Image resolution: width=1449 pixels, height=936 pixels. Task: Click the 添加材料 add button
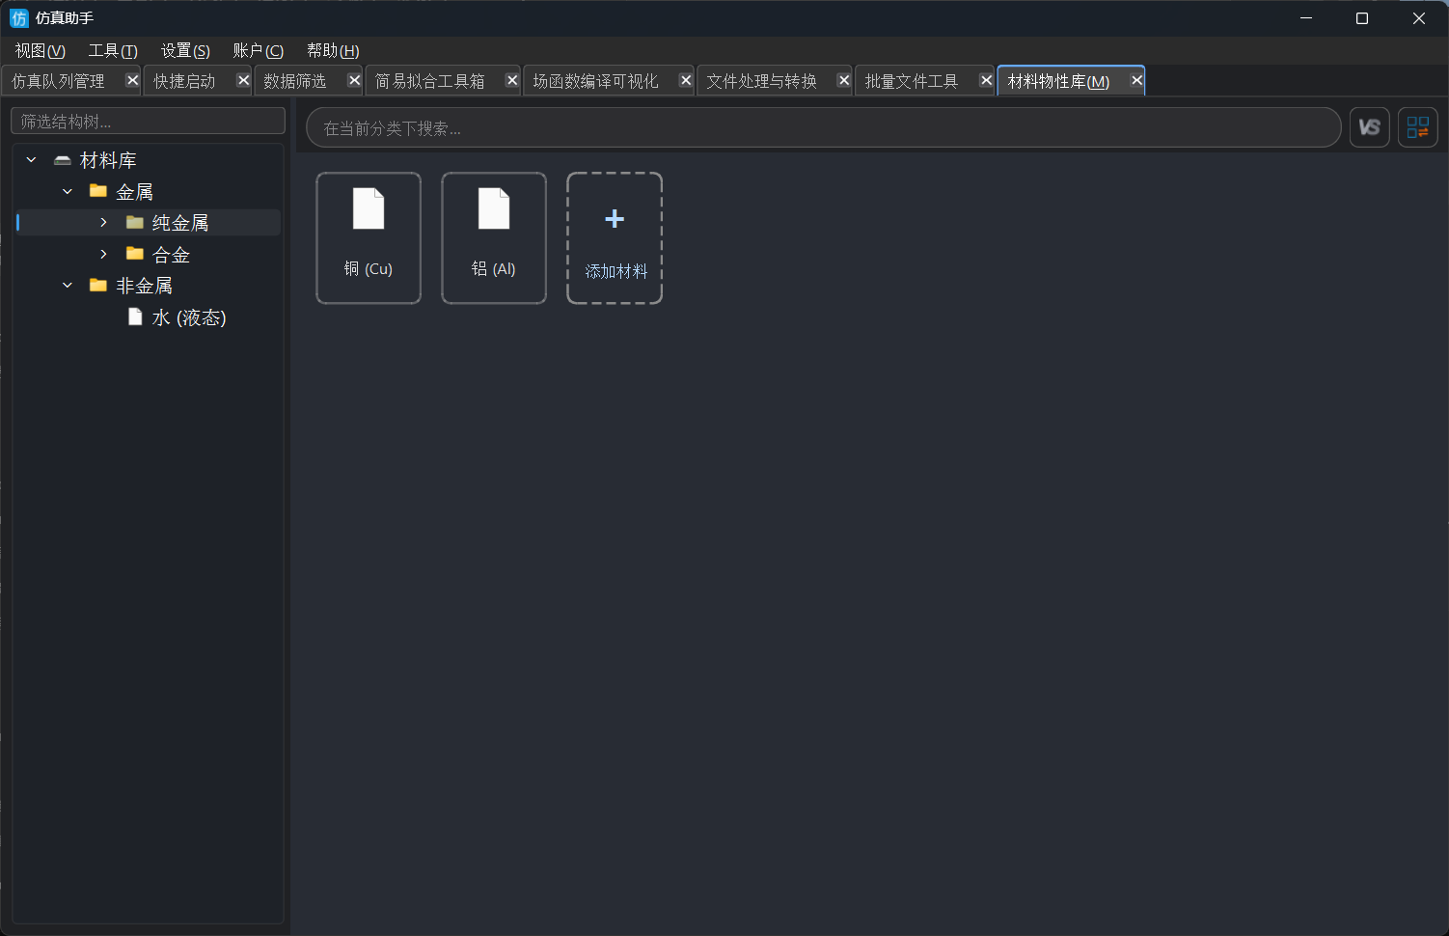(615, 238)
